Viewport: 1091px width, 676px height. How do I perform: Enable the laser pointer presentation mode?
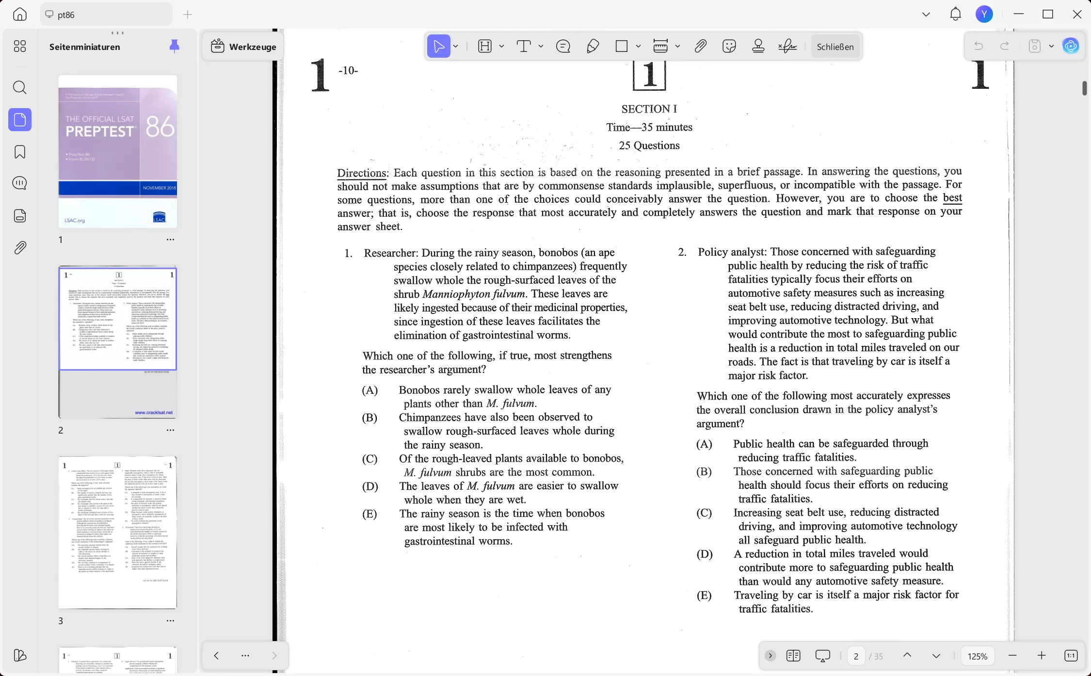(x=822, y=656)
